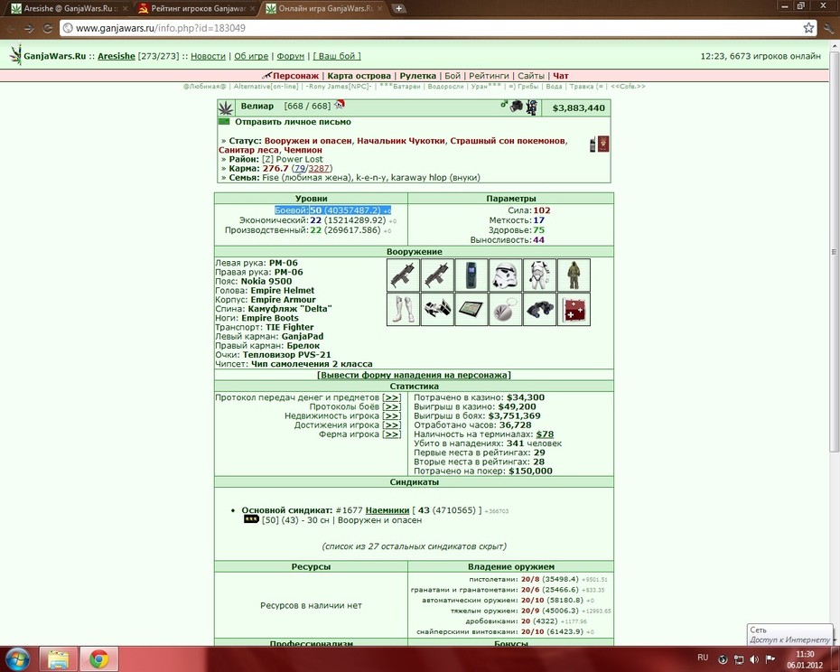
Task: Open the Наемники syndicate link
Action: (387, 510)
